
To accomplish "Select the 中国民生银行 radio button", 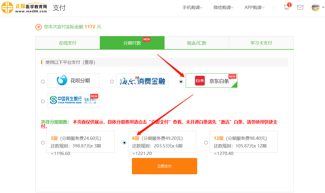I will coord(43,101).
